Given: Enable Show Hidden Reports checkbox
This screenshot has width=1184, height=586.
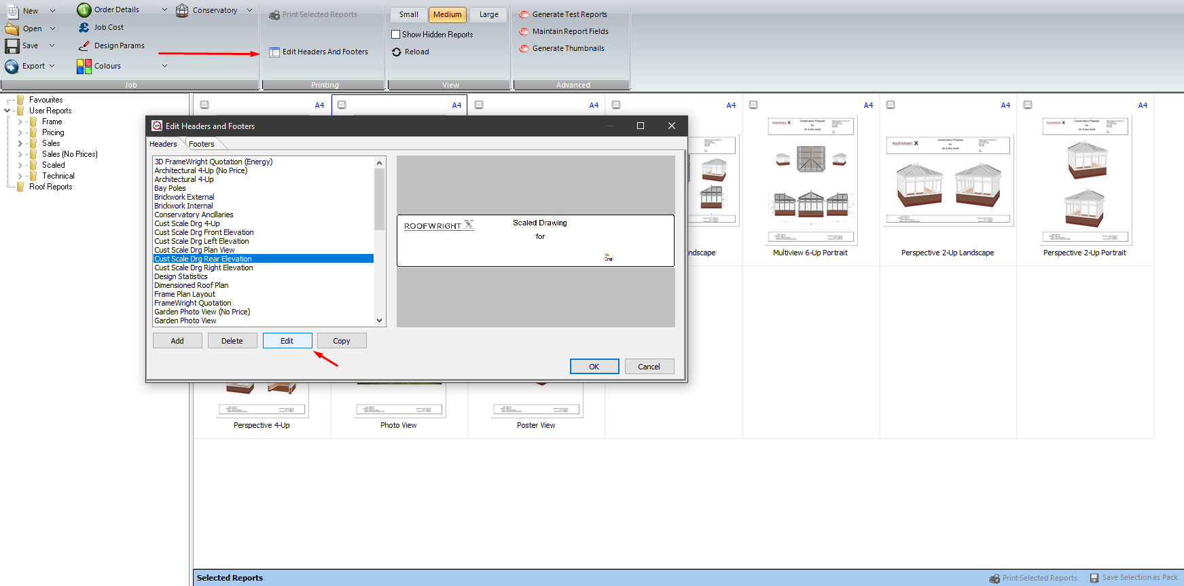Looking at the screenshot, I should coord(395,34).
